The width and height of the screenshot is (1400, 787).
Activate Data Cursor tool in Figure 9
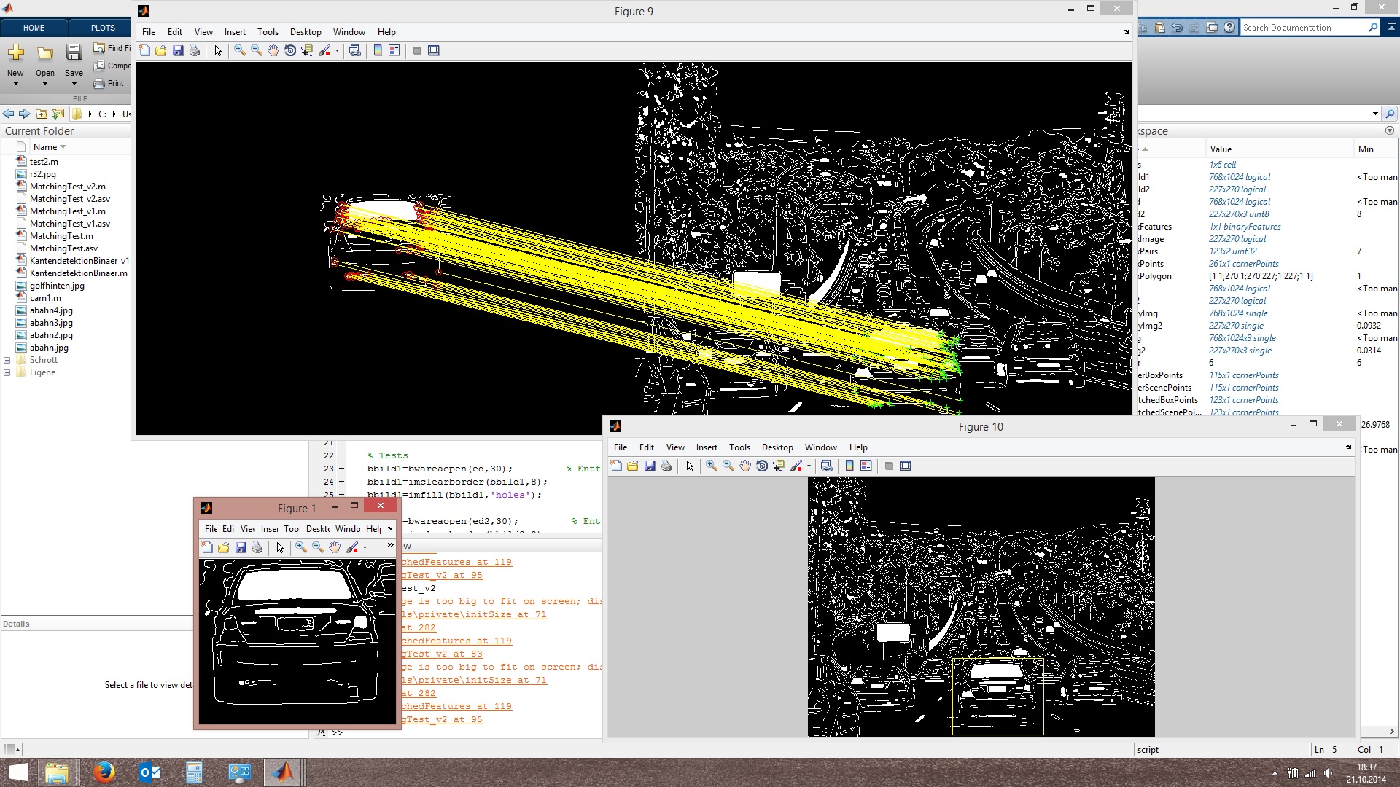click(x=307, y=50)
